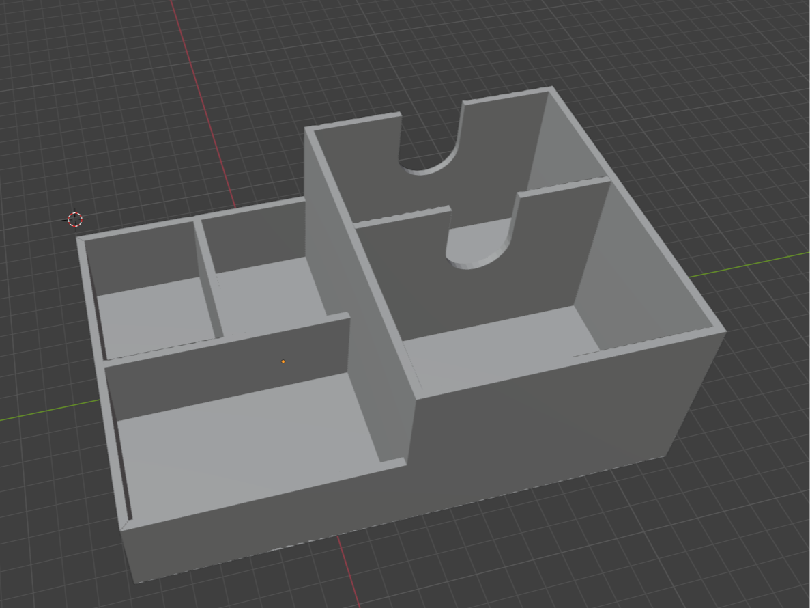The image size is (810, 608).
Task: Click the red-white 3D cursor marker
Action: [x=75, y=219]
